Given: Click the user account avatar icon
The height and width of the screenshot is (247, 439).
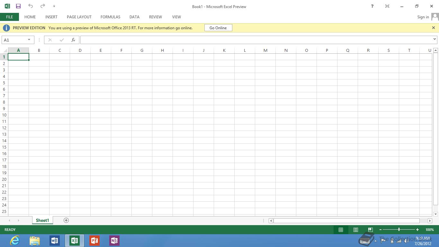Looking at the screenshot, I should click(435, 17).
